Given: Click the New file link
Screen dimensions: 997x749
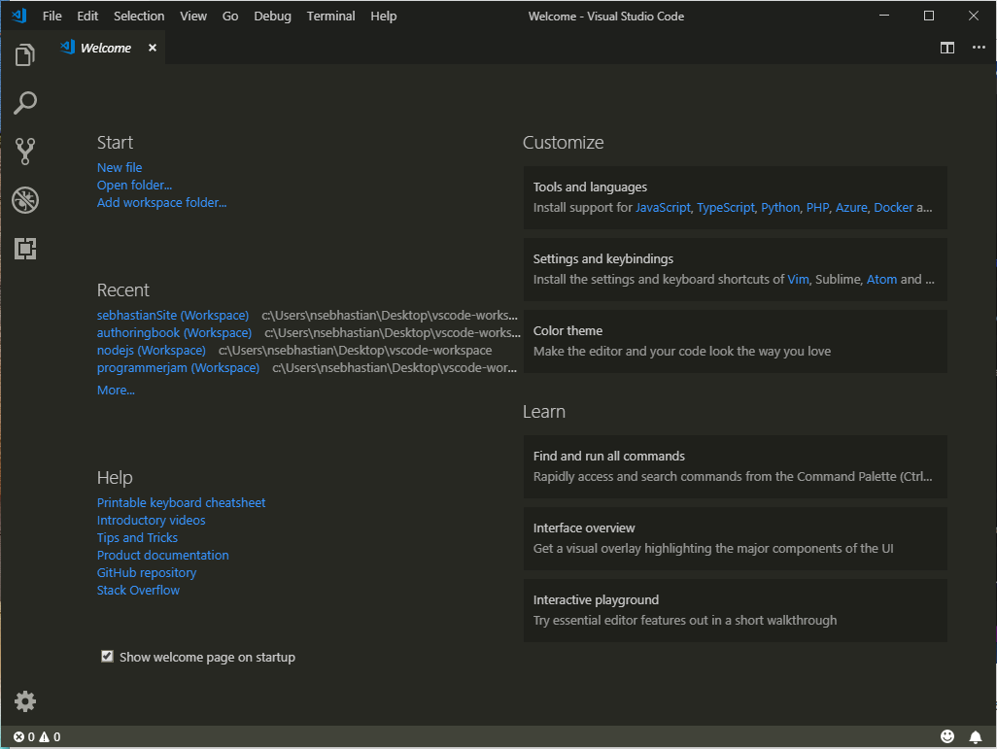Looking at the screenshot, I should tap(120, 167).
